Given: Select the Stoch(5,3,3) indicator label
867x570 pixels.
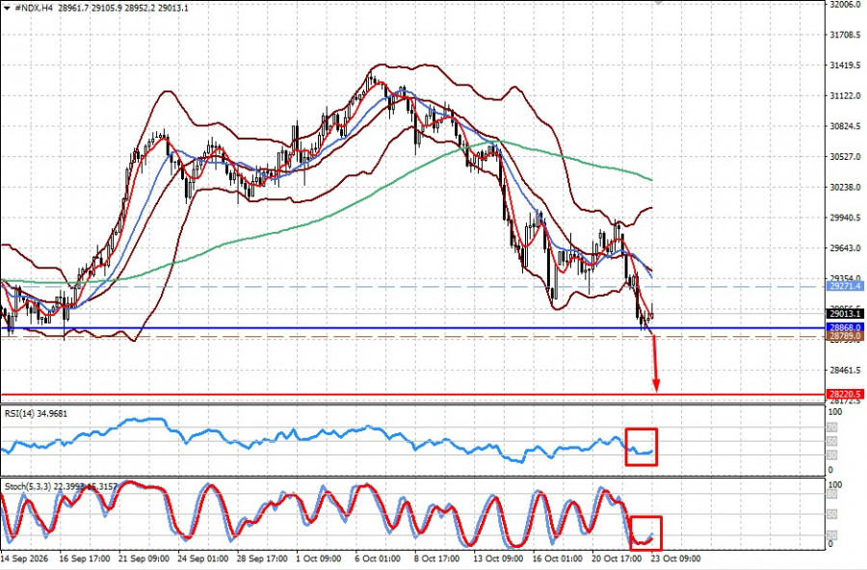Looking at the screenshot, I should click(61, 486).
